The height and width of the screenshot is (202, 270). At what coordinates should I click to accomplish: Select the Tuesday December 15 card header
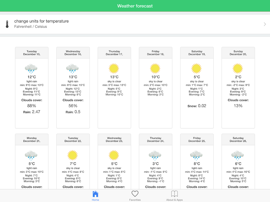point(32,53)
